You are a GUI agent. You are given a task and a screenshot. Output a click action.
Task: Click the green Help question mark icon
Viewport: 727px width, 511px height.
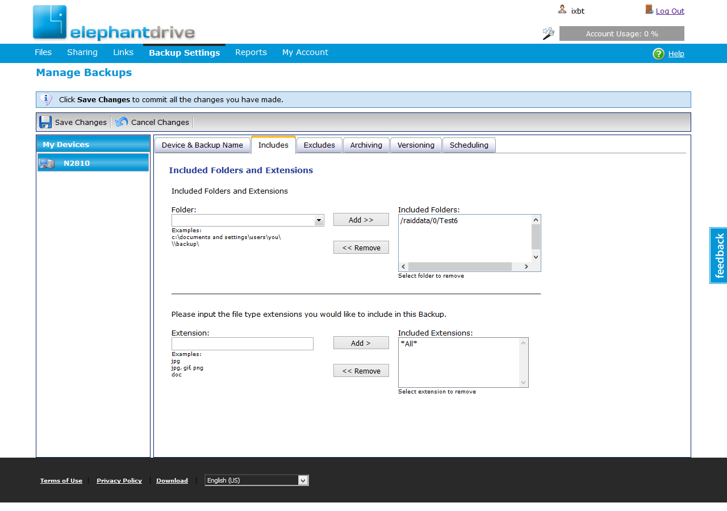coord(659,54)
